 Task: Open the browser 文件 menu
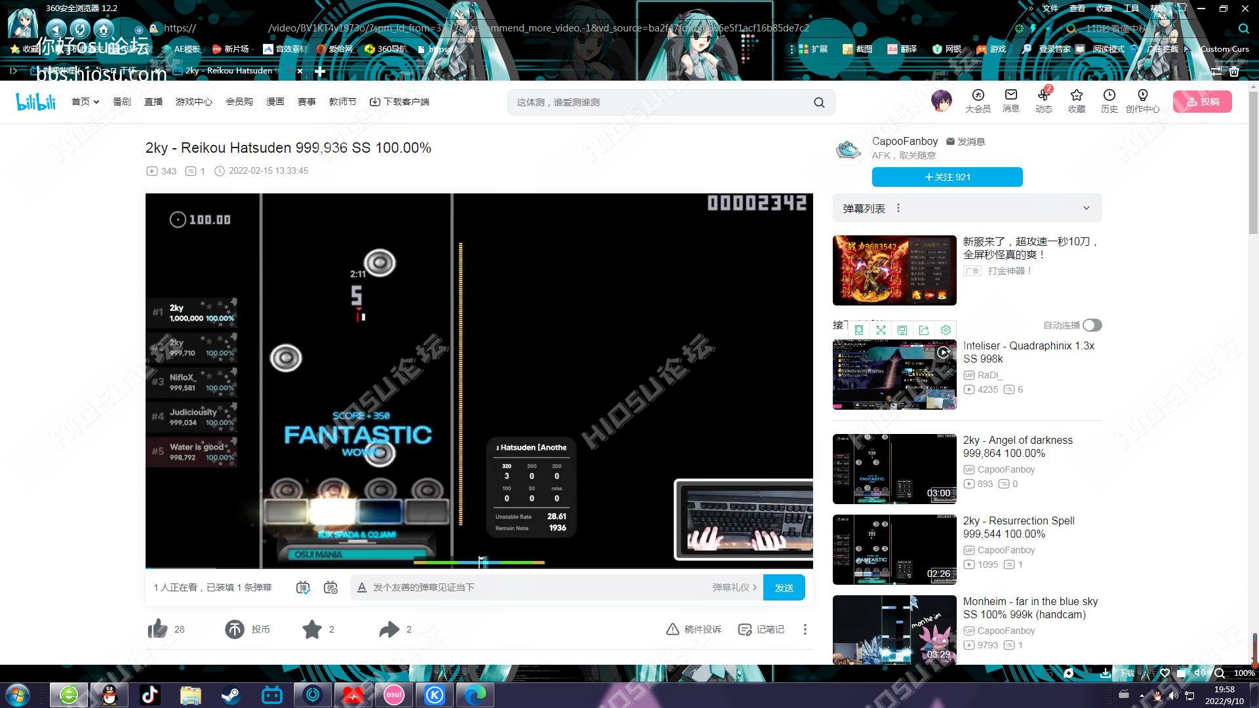click(x=1050, y=9)
